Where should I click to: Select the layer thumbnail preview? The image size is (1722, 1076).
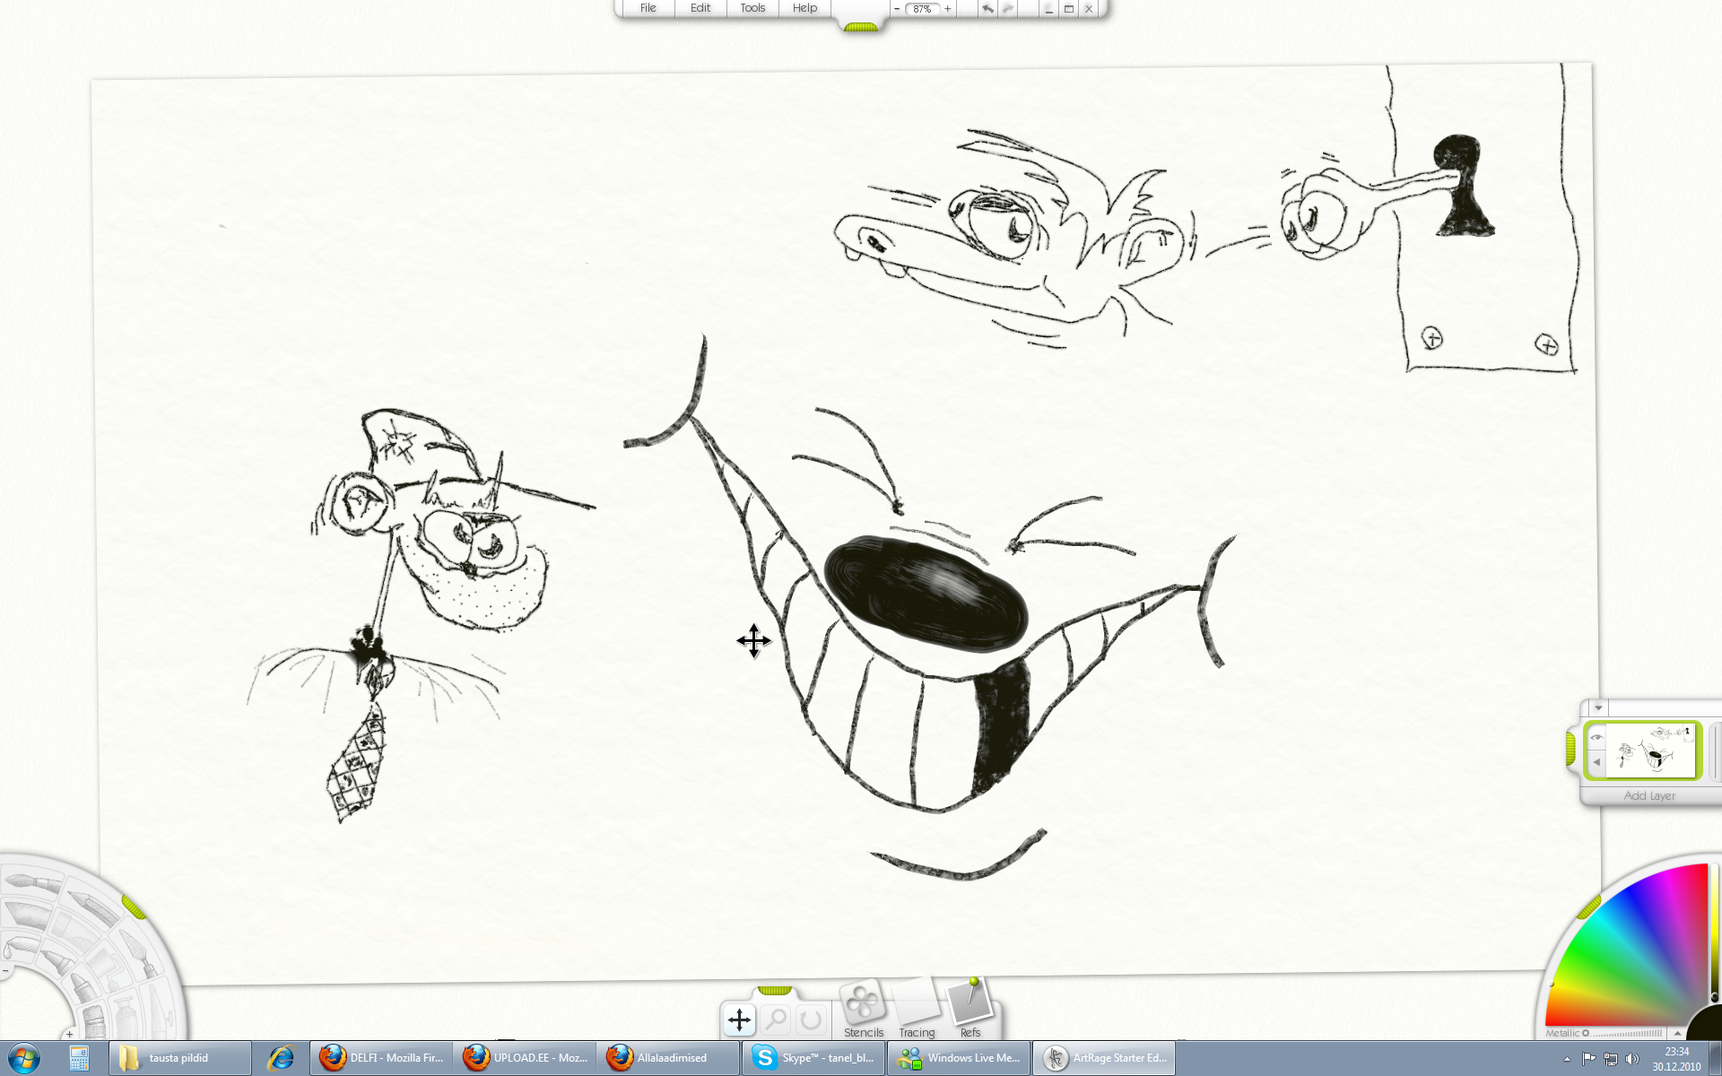(1652, 751)
